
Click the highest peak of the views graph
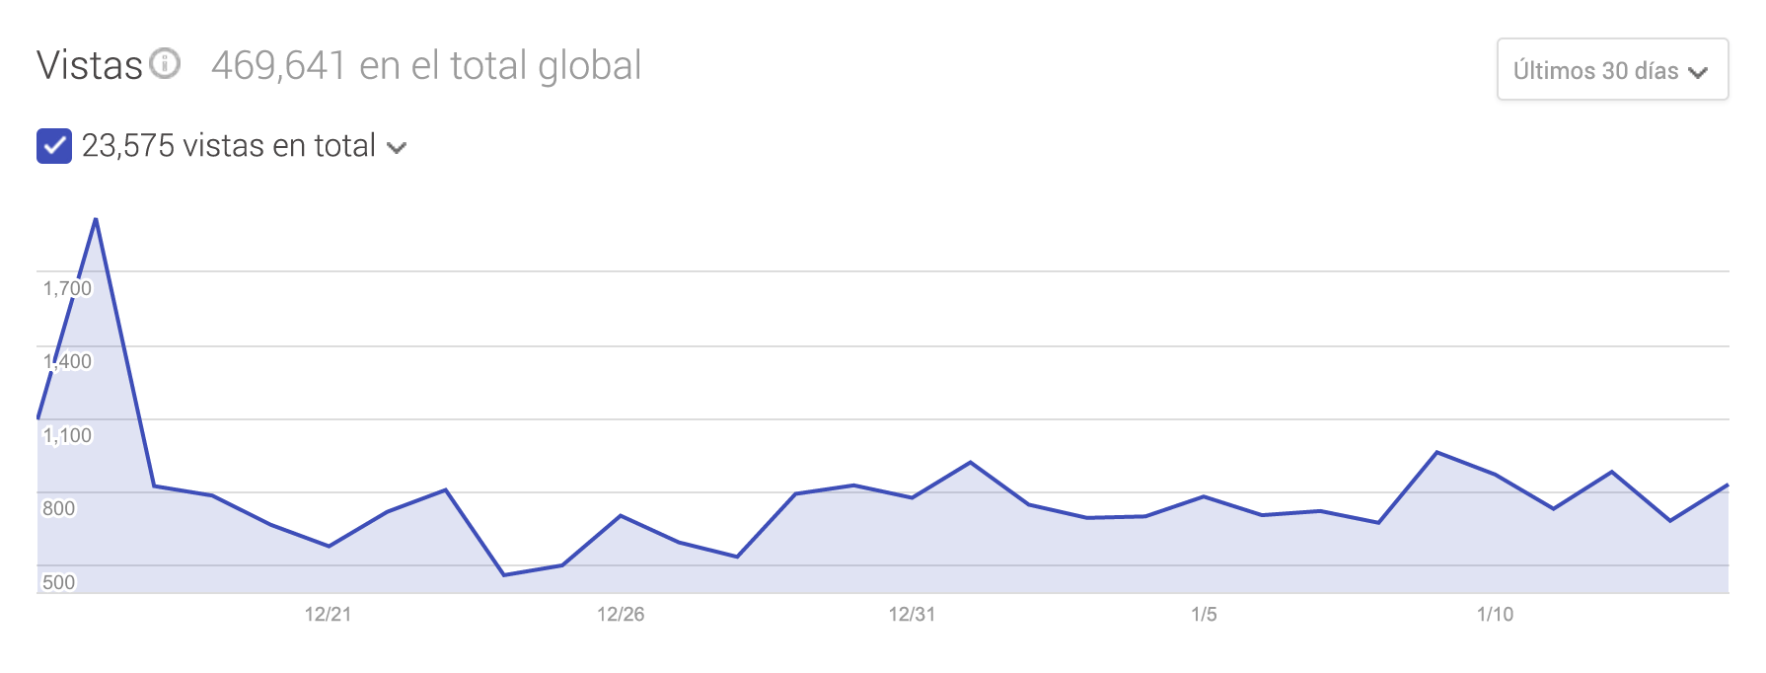coord(96,219)
